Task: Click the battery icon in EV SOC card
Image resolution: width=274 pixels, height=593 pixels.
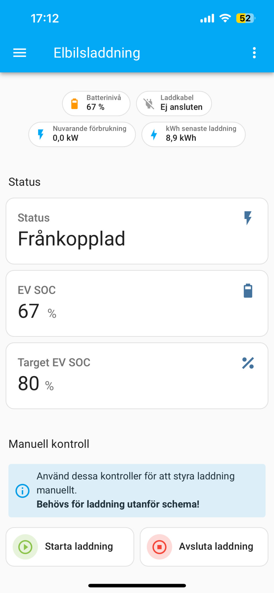Action: pyautogui.click(x=248, y=291)
